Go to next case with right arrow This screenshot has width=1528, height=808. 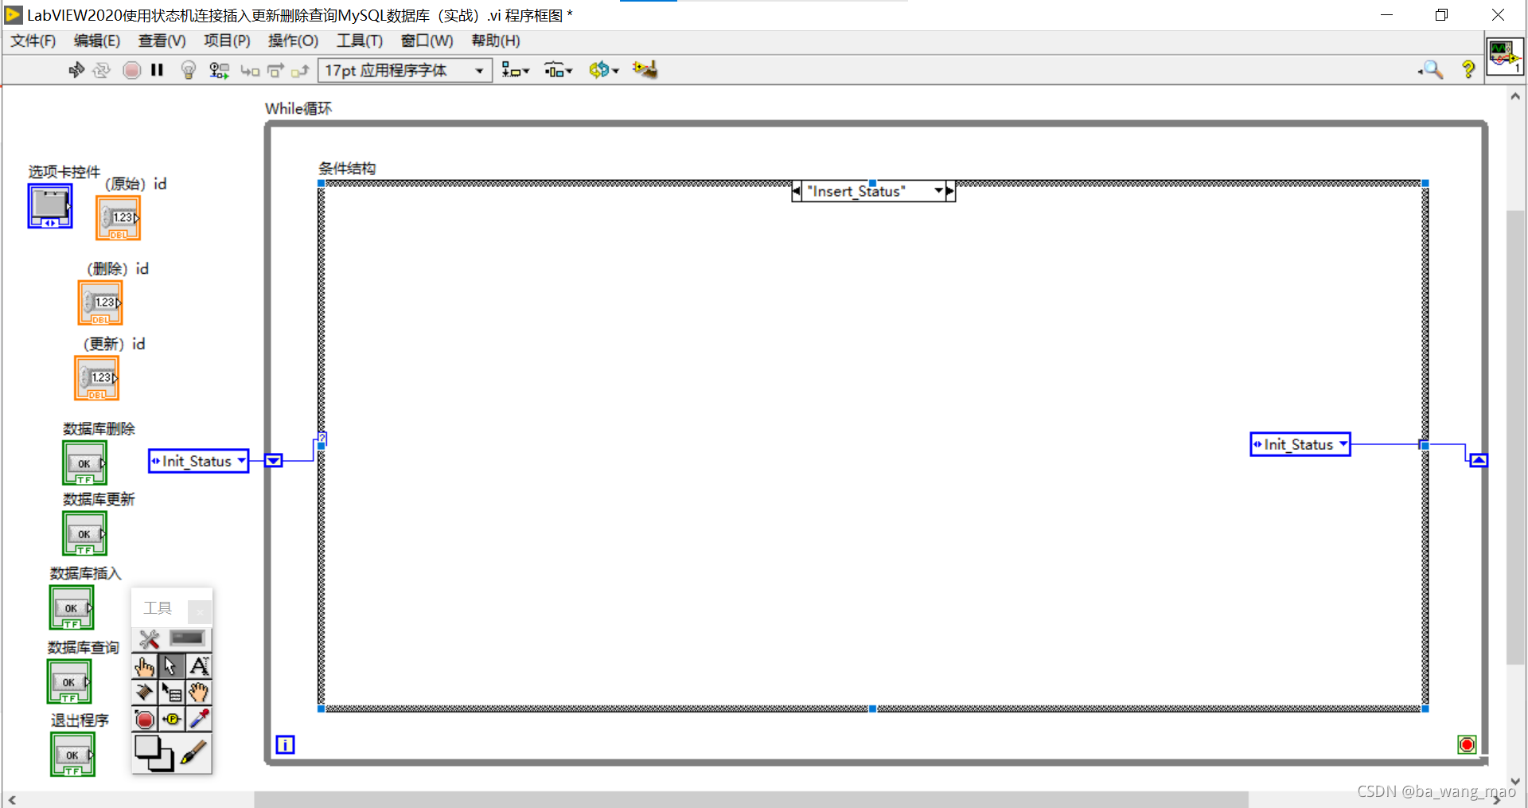tap(950, 191)
